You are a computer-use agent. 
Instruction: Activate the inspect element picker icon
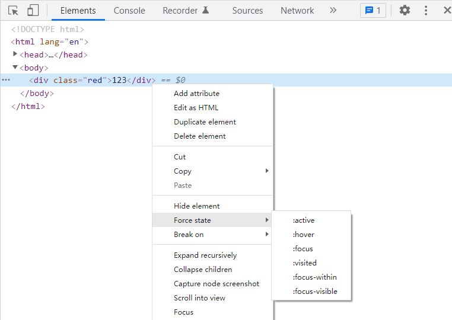coord(14,10)
